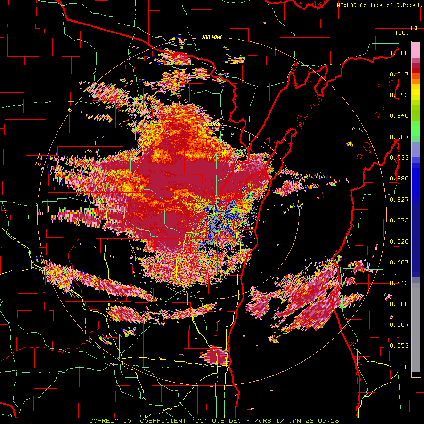Select the 0.947 scale value

(x=399, y=74)
